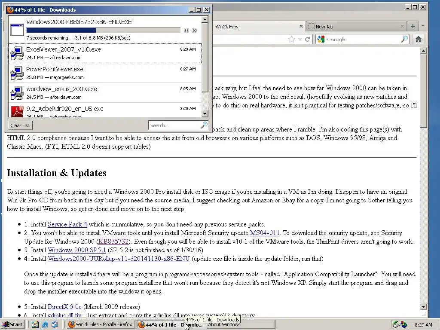
Task: Clear the downloads list
Action: tap(20, 125)
